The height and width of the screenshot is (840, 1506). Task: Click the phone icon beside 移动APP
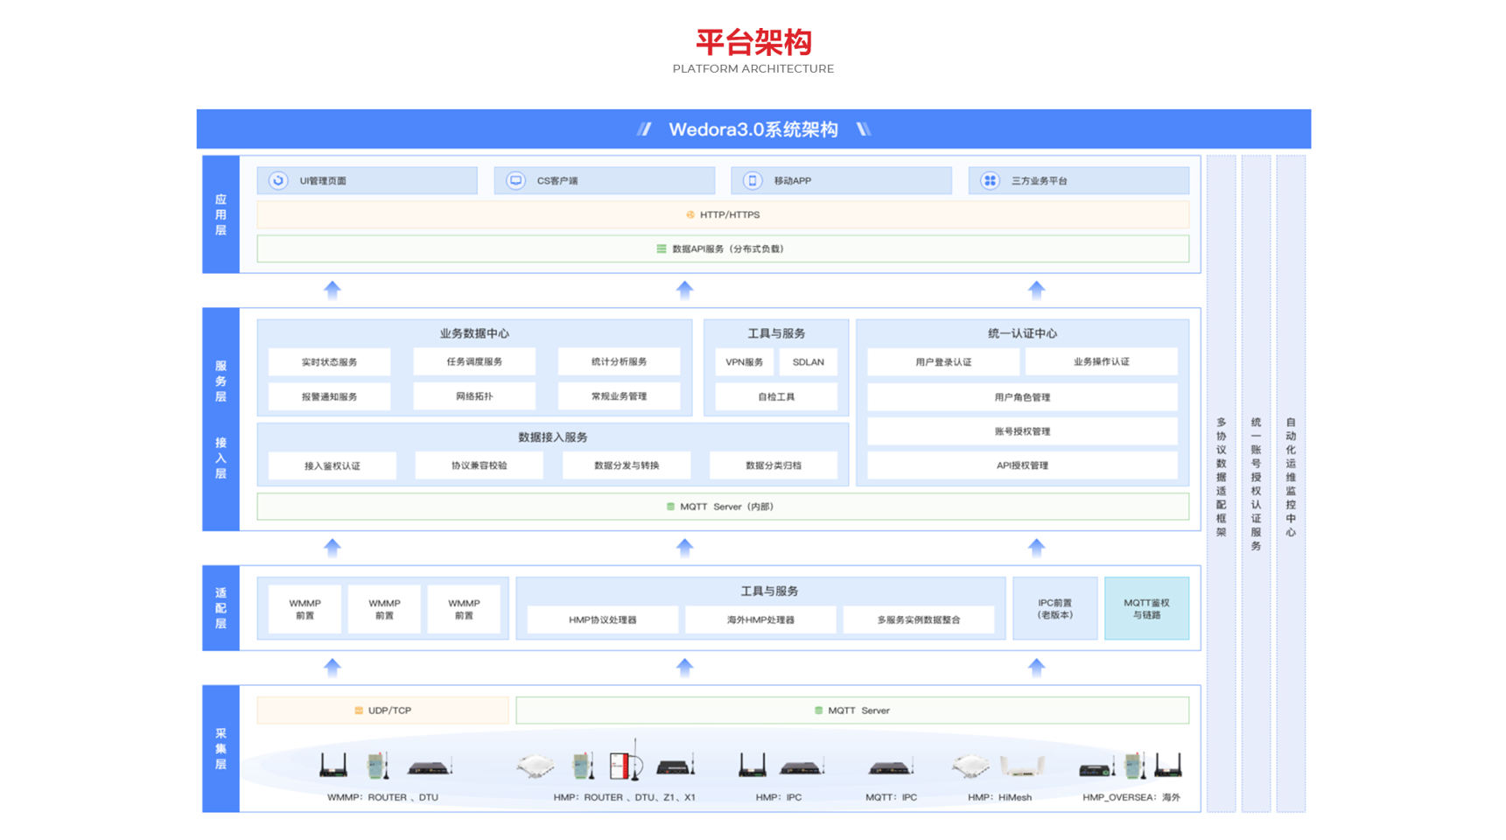pos(752,180)
